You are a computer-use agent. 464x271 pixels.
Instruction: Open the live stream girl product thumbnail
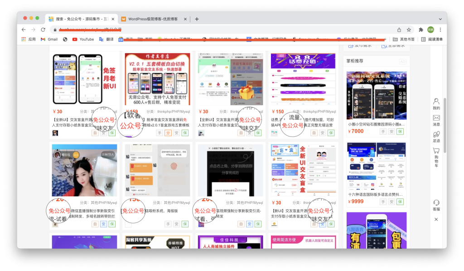click(x=84, y=170)
